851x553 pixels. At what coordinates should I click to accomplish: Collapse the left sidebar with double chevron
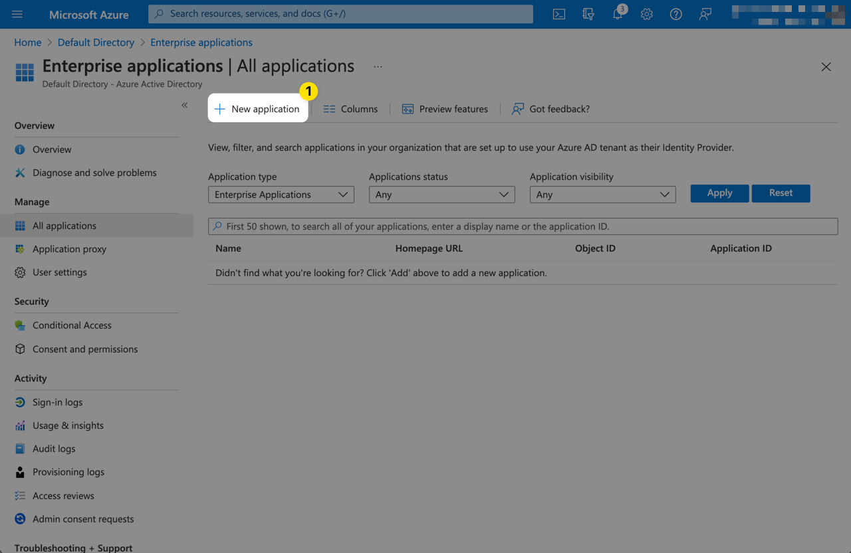click(184, 105)
